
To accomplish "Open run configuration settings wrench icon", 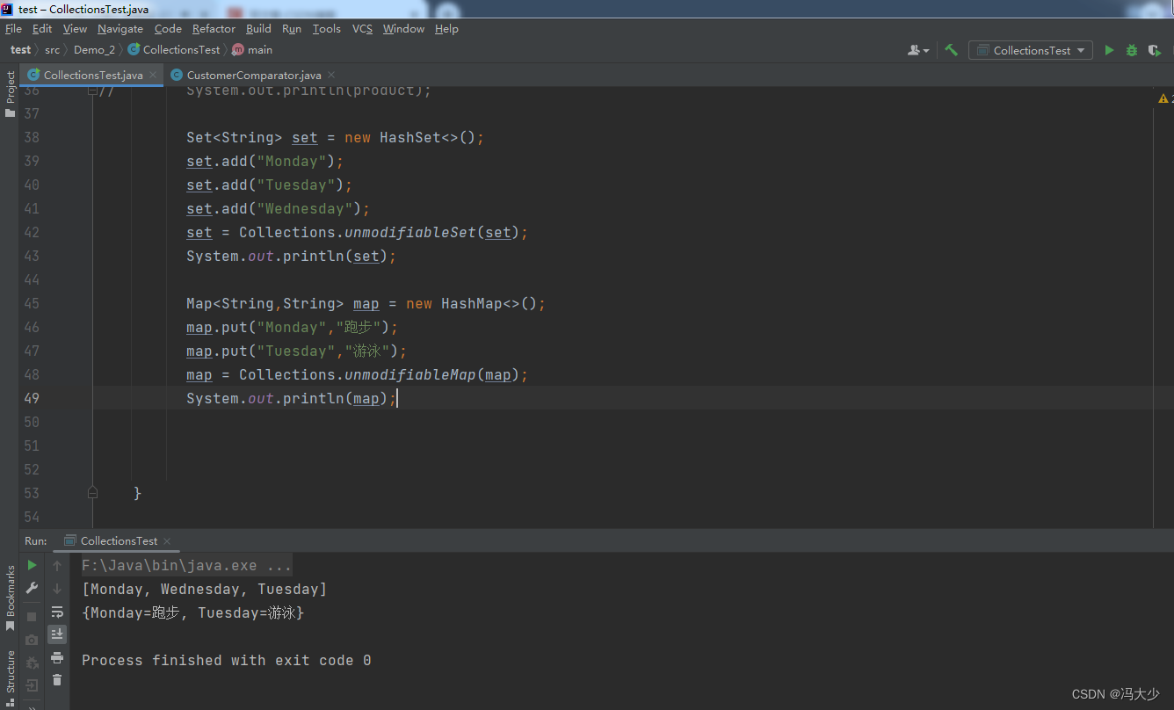I will pos(33,588).
